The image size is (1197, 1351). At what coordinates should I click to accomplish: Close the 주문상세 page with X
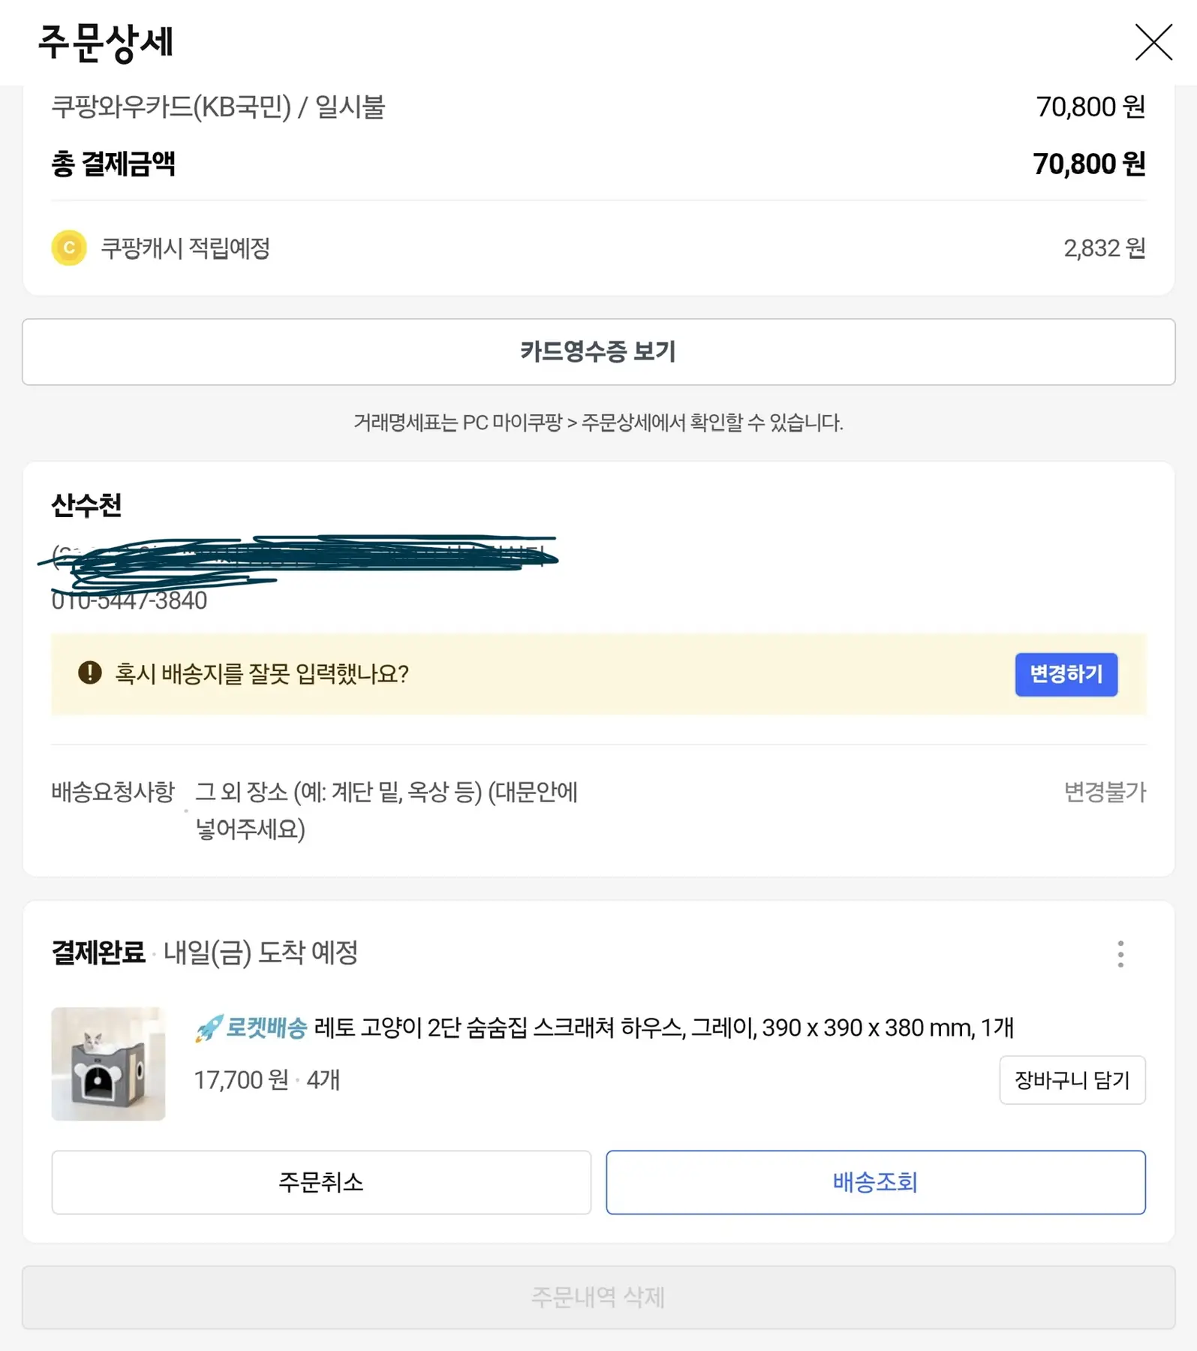coord(1153,42)
